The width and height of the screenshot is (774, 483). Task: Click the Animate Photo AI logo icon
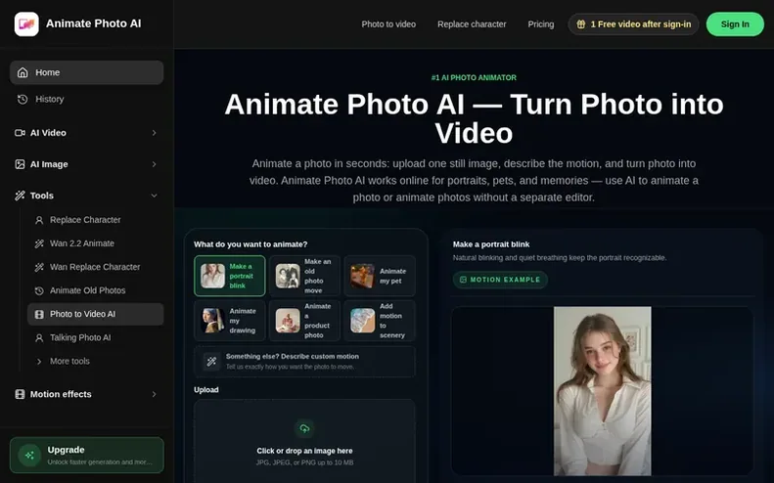pos(26,24)
